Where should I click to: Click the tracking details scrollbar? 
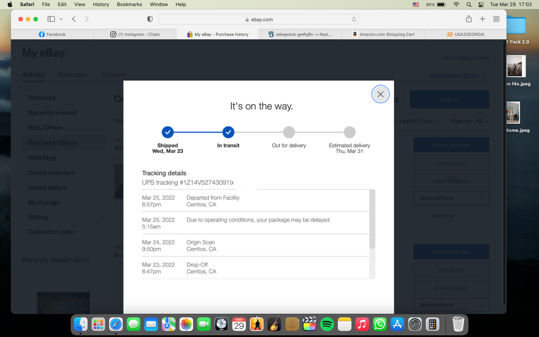click(x=372, y=220)
